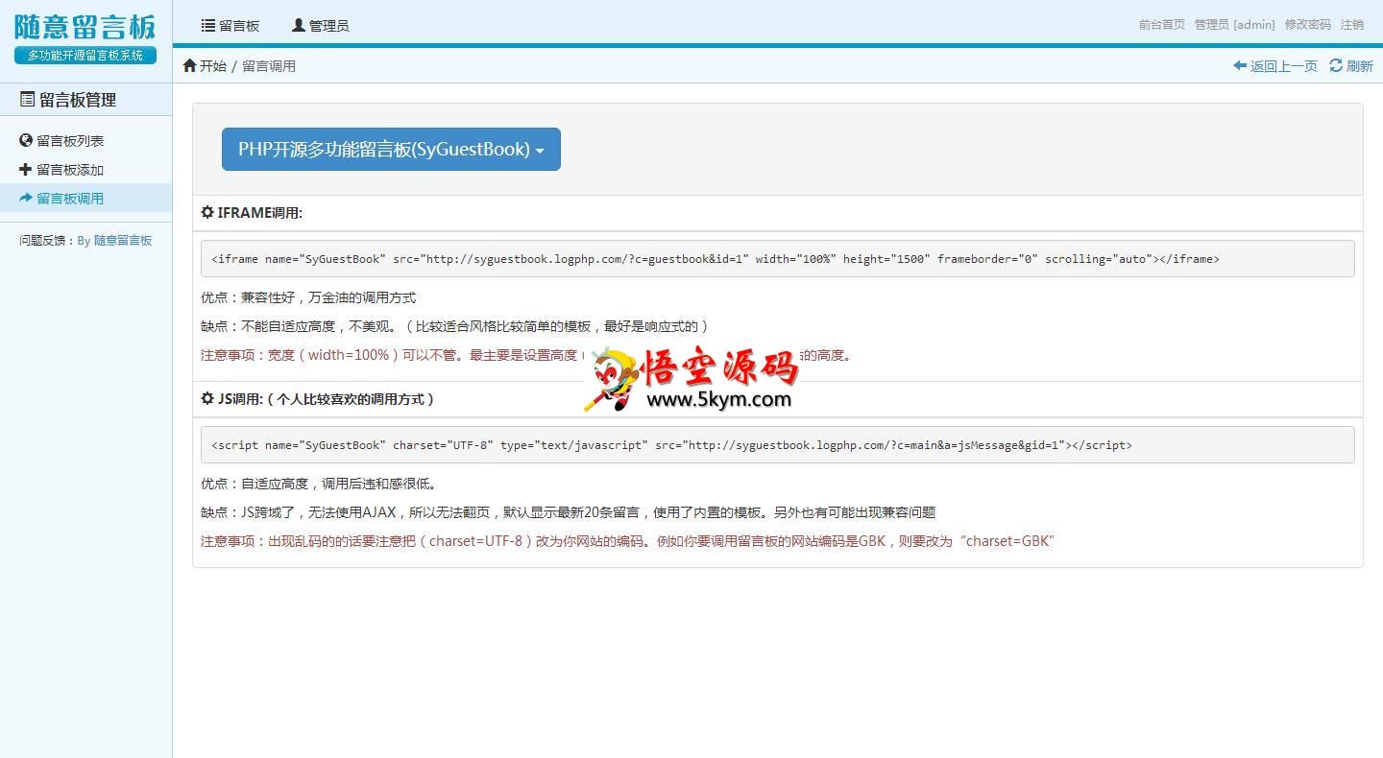1383x758 pixels.
Task: Click the 留言板管理 sidebar heading
Action: (x=78, y=100)
